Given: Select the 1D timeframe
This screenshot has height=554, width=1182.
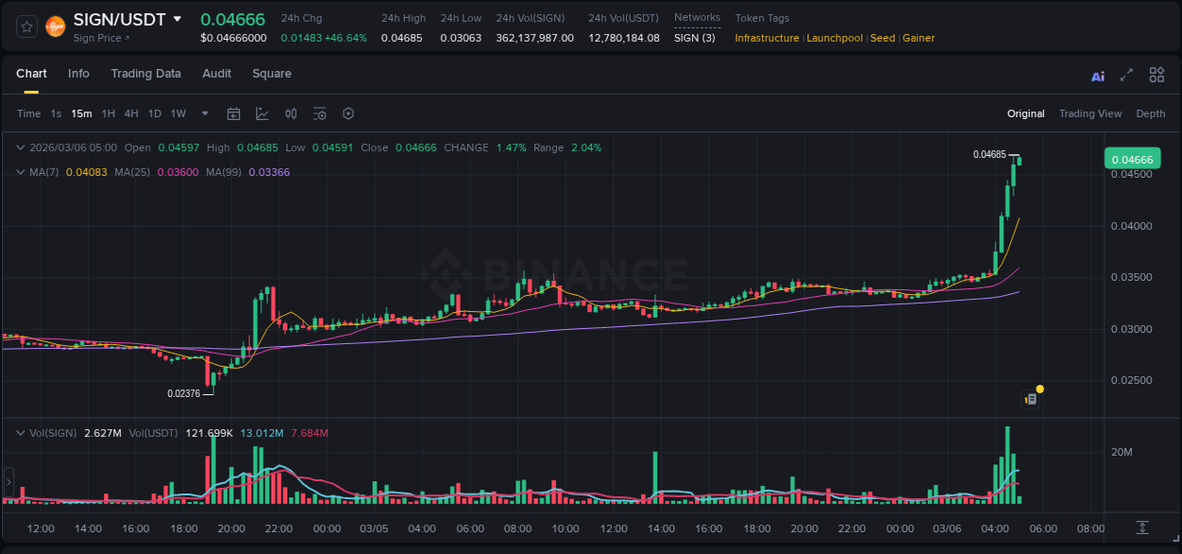Looking at the screenshot, I should pos(154,113).
